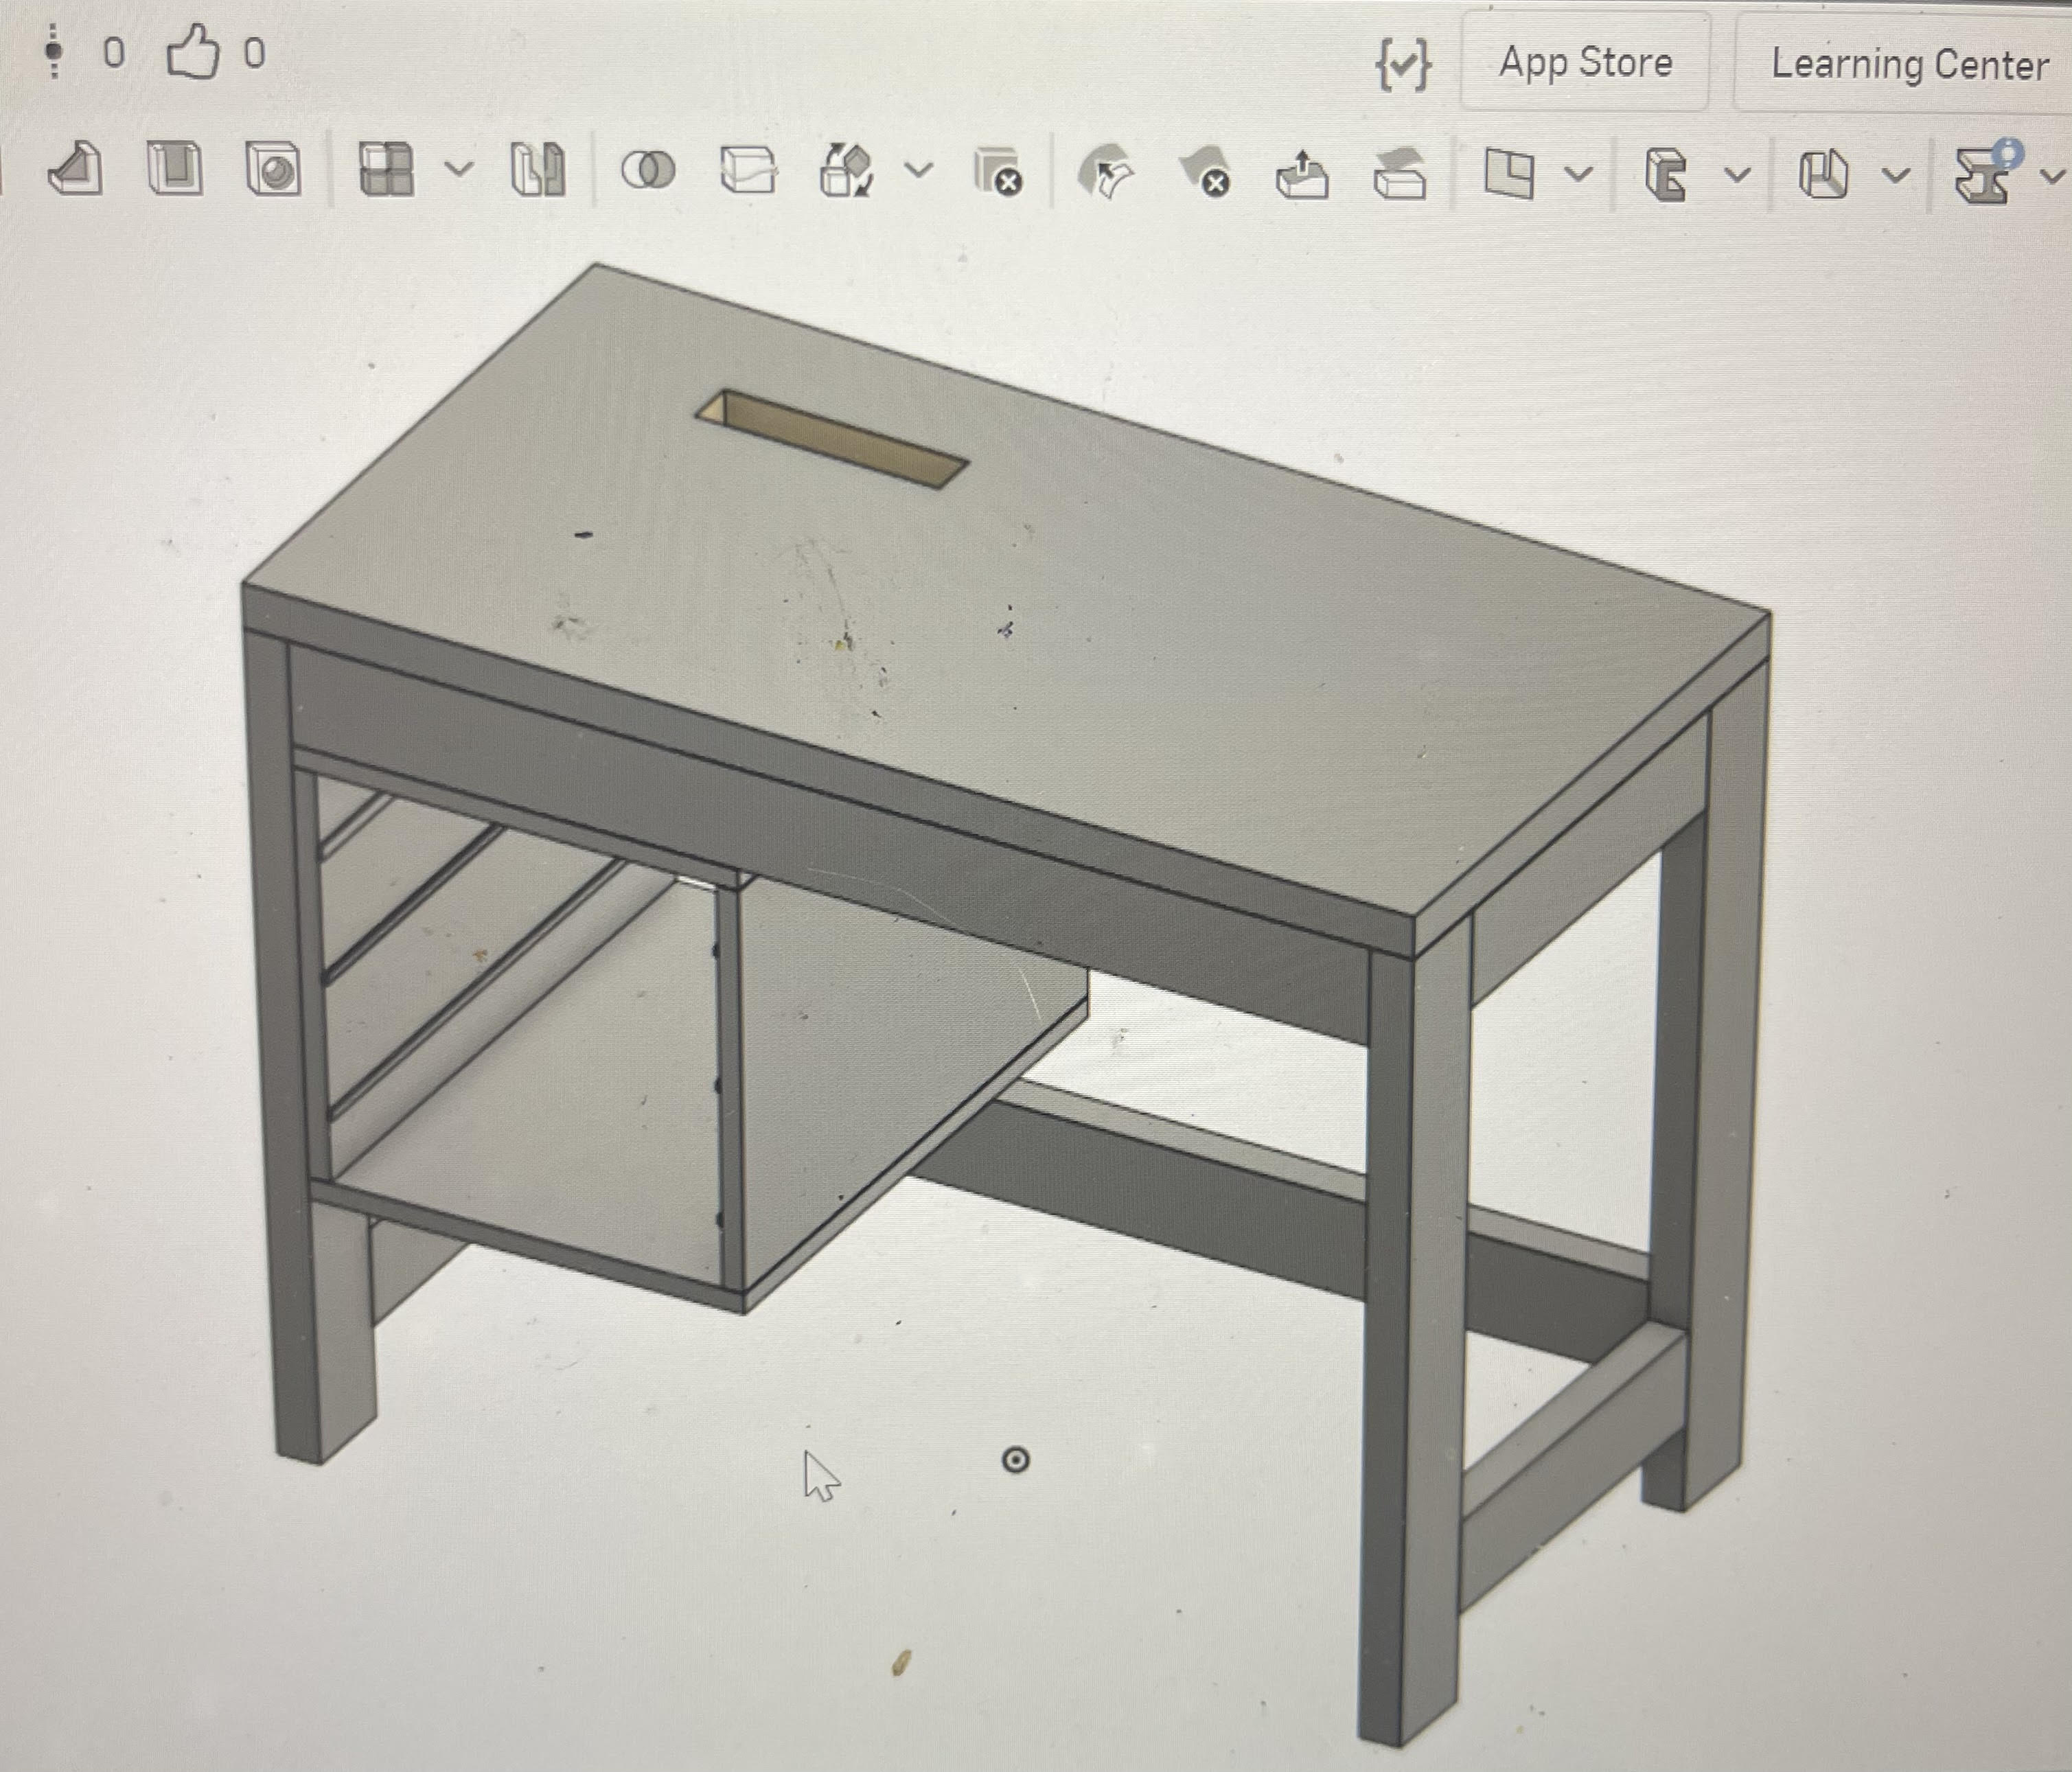The width and height of the screenshot is (2072, 1772).
Task: Select the Transform tool icon
Action: pos(846,170)
